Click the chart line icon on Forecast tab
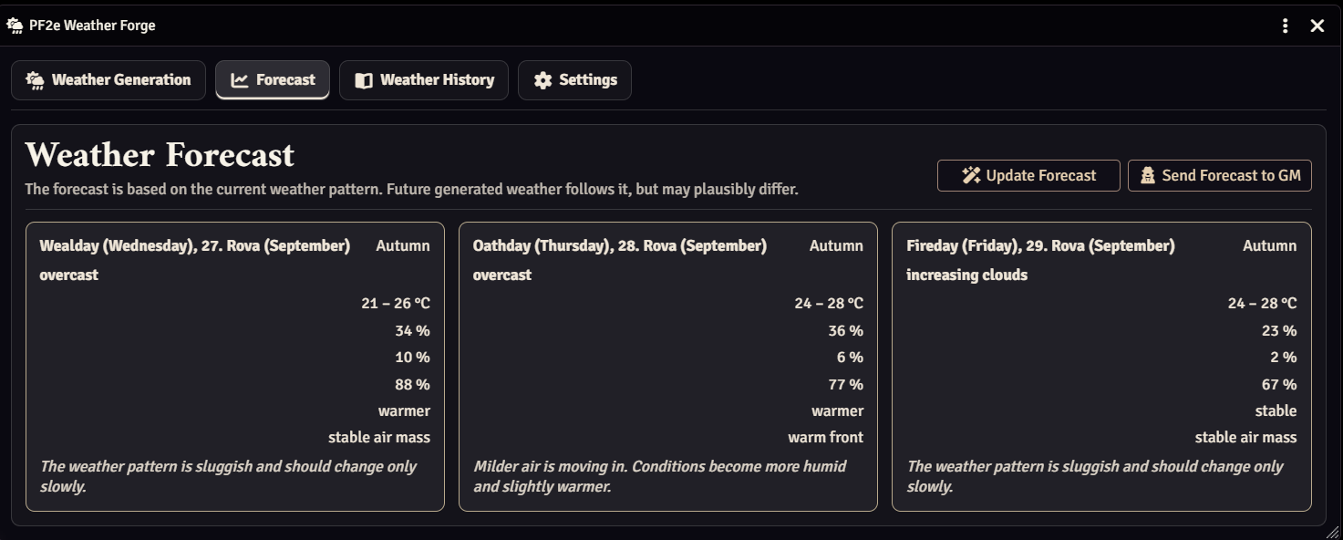1343x540 pixels. tap(240, 80)
